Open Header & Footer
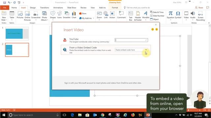Viewport: 211px width, 118px height. [x=138, y=16]
